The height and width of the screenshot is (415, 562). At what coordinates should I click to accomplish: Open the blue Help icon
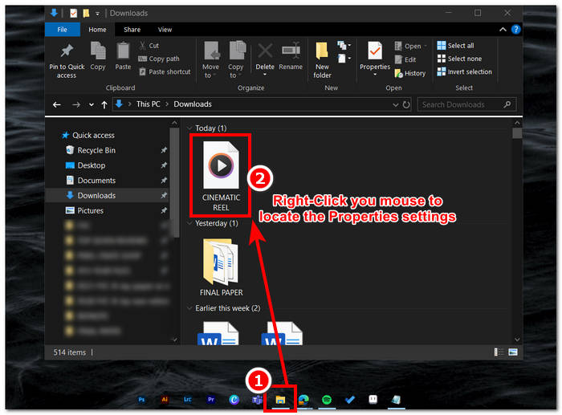tap(515, 30)
